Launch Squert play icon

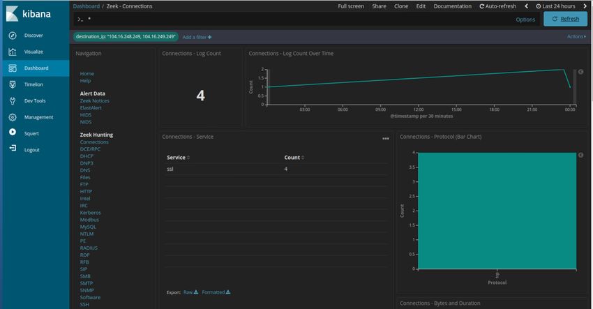(x=13, y=132)
